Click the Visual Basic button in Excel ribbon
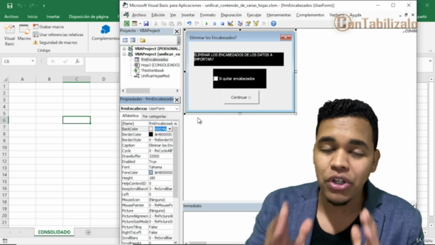 pyautogui.click(x=10, y=35)
